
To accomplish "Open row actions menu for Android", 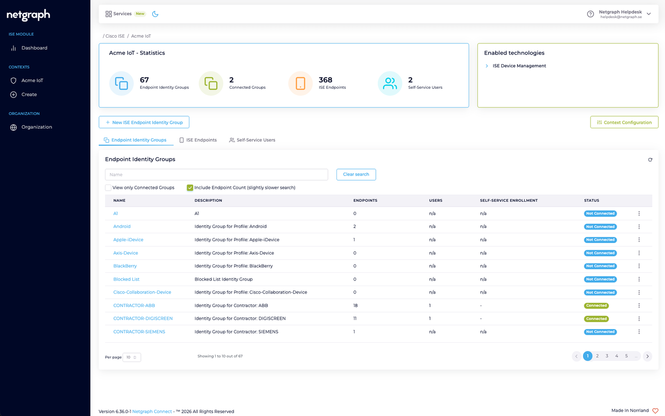I will [639, 227].
